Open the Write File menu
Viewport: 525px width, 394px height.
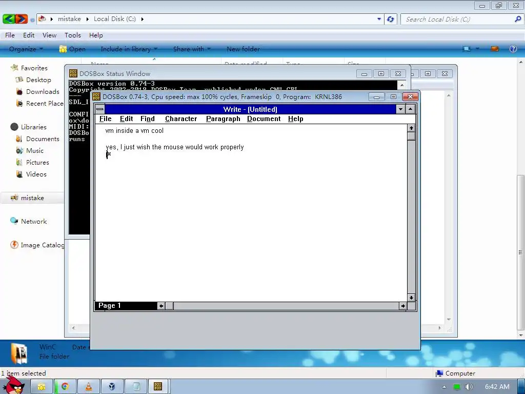105,119
